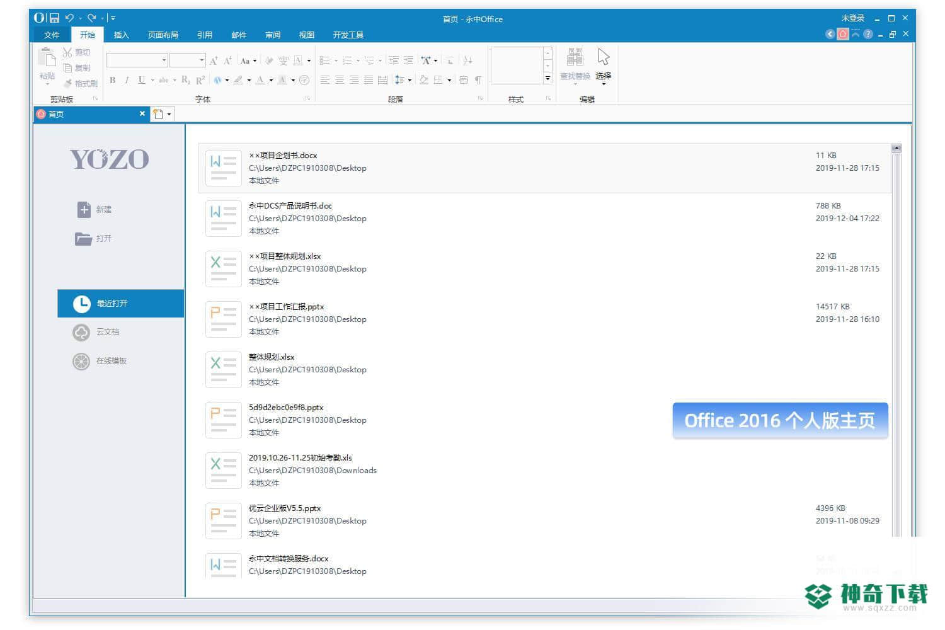The width and height of the screenshot is (945, 630).
Task: Click the superscript R² icon
Action: coord(200,80)
